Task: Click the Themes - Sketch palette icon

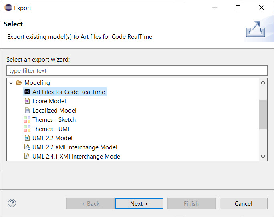Action: pos(27,119)
